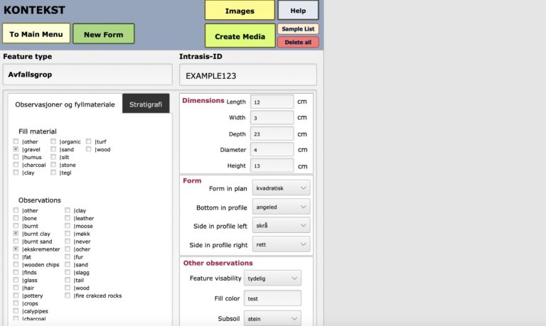Check the ocher observation checkbox
The height and width of the screenshot is (326, 546).
click(x=68, y=249)
